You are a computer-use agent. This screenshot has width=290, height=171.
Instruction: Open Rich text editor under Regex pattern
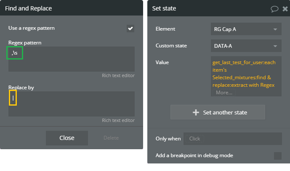point(118,76)
